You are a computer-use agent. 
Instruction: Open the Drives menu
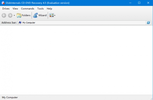tap(6, 9)
